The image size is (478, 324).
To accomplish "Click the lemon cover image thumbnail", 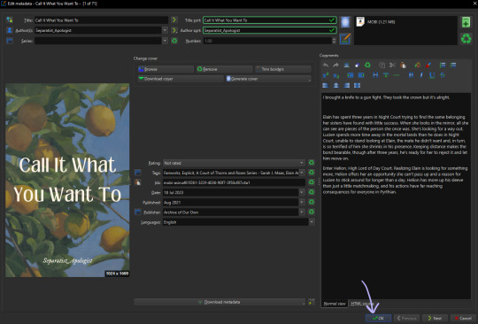I will tap(67, 180).
